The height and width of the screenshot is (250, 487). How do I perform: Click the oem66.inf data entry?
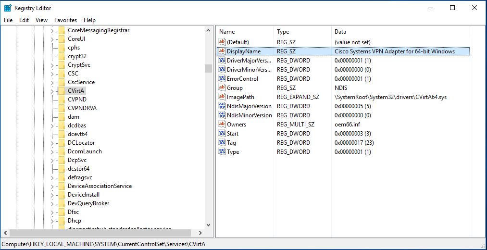[347, 124]
